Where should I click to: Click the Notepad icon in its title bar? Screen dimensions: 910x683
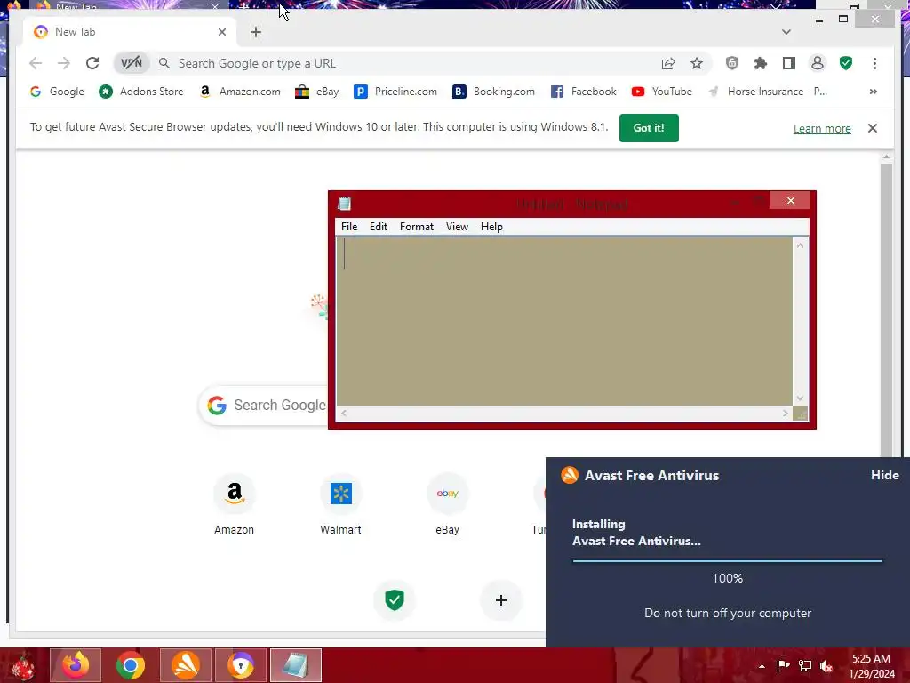pyautogui.click(x=344, y=204)
